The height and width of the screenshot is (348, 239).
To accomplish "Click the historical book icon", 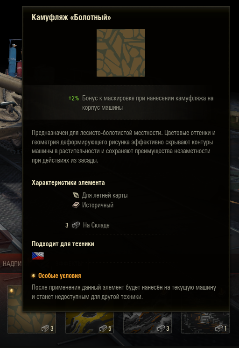I will 76,205.
